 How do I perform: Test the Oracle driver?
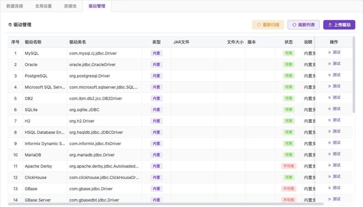(x=334, y=64)
